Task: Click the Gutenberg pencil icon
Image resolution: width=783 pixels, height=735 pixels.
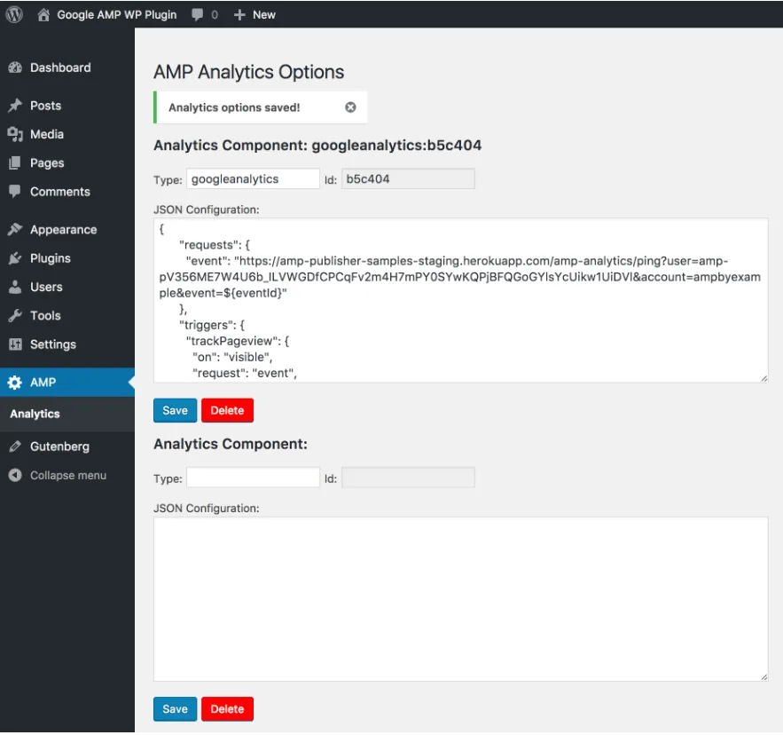Action: click(15, 447)
